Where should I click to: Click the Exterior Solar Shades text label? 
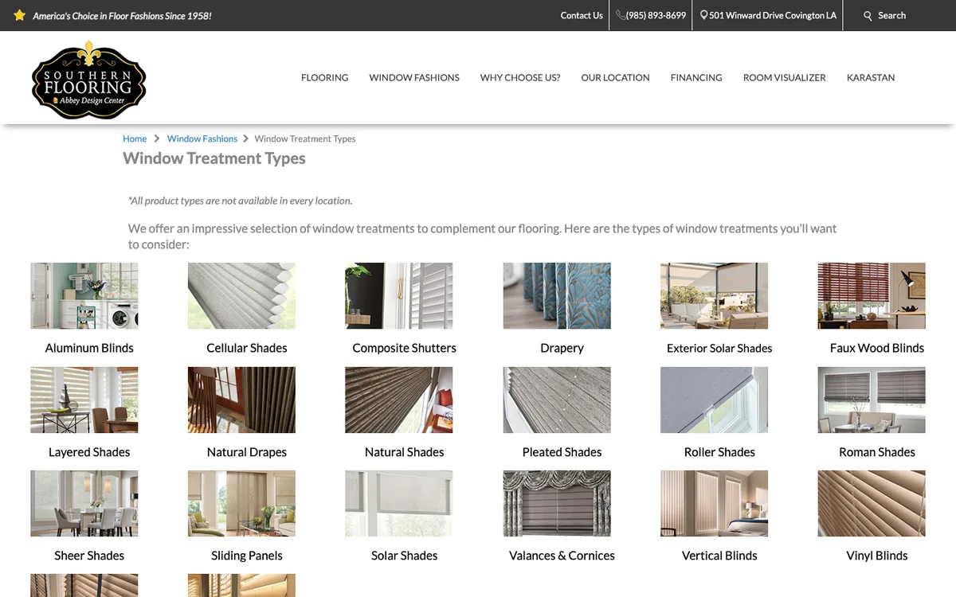pyautogui.click(x=719, y=348)
